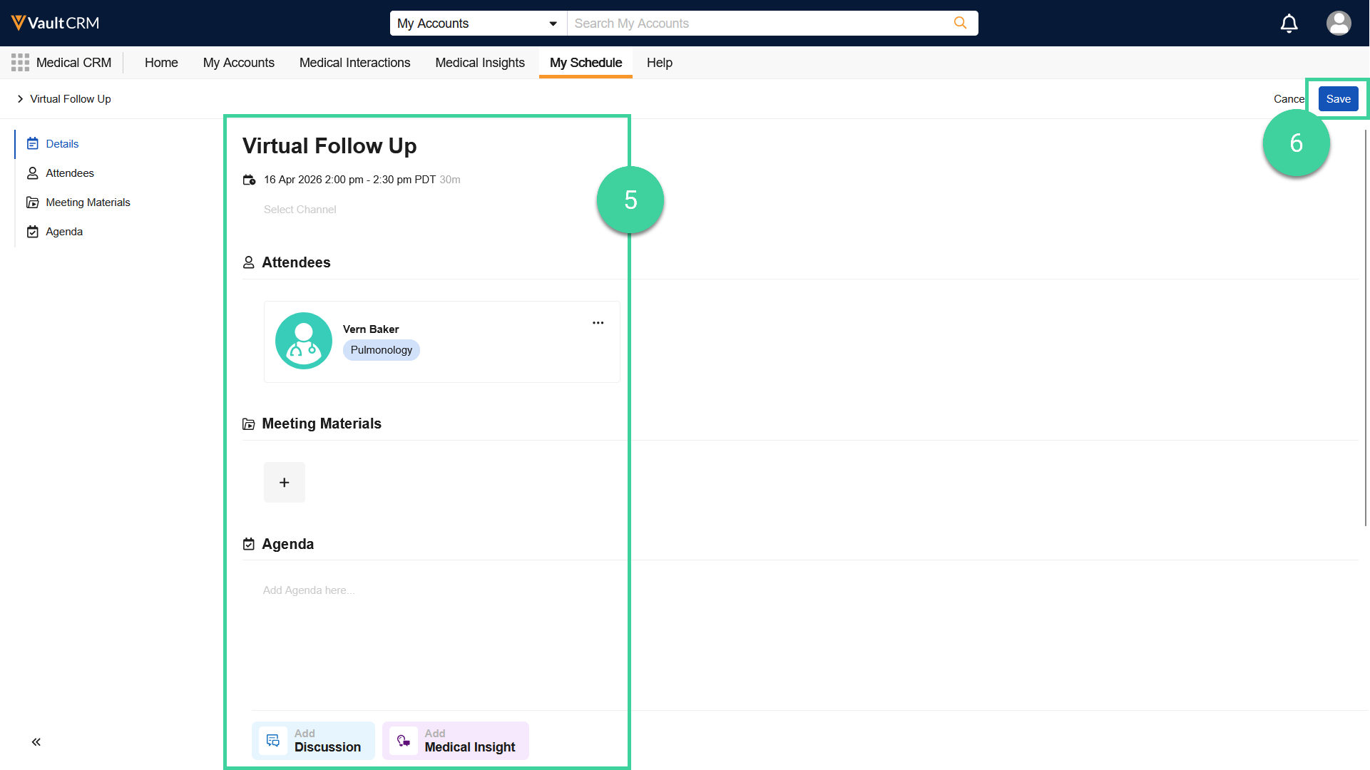Select the Details calendar icon in the sidebar
Screen dimensions: 1370x770
tap(33, 143)
